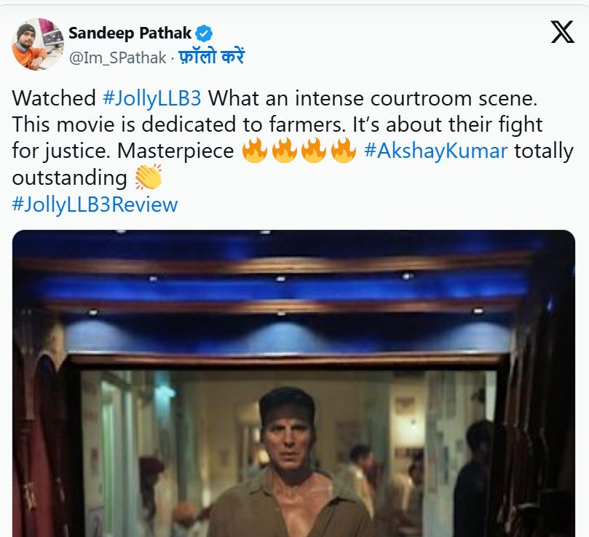Click the first fire emoji

254,151
